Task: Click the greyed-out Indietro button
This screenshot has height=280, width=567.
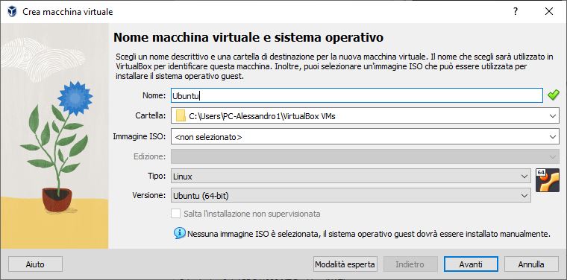Action: [410, 264]
